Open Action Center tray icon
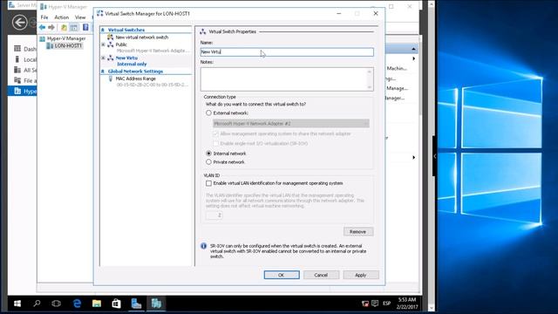The height and width of the screenshot is (314, 558). click(x=375, y=304)
